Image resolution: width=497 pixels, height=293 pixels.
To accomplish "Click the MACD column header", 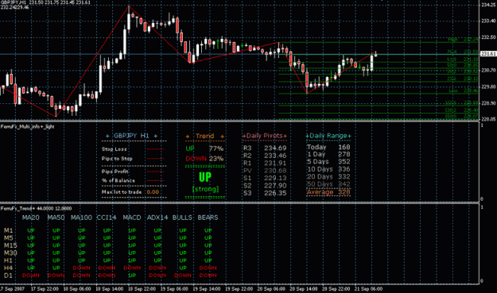I will (x=132, y=218).
